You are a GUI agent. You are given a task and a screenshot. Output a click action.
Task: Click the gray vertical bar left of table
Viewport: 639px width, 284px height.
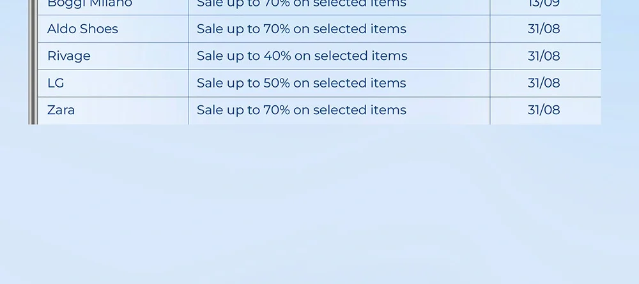tap(33, 64)
